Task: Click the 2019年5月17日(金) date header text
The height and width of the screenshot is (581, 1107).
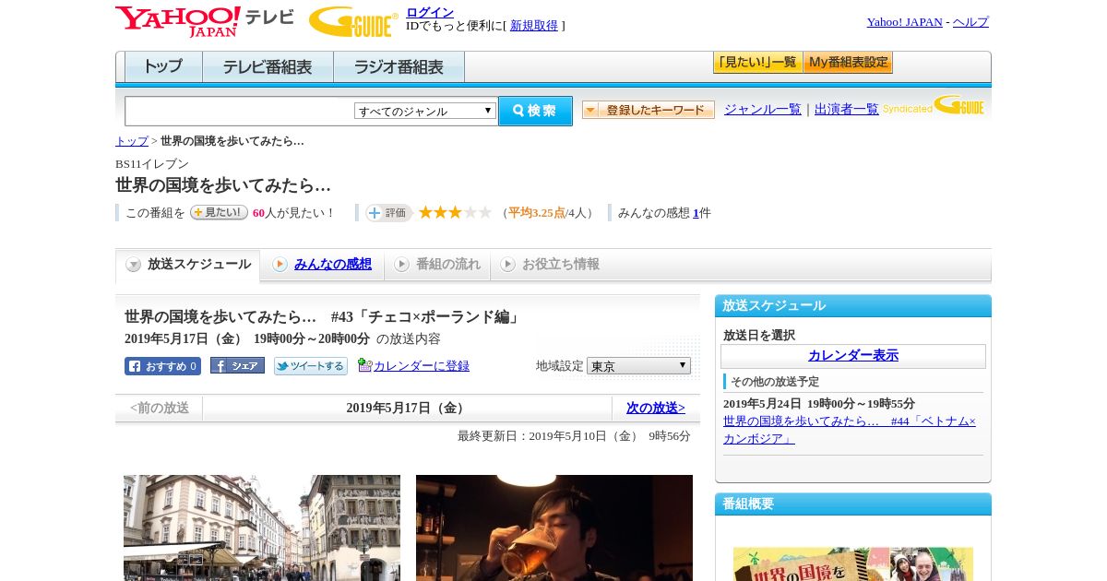Action: point(407,409)
